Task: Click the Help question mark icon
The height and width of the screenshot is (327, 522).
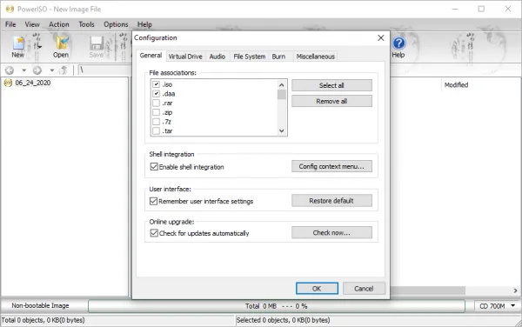Action: [x=398, y=43]
